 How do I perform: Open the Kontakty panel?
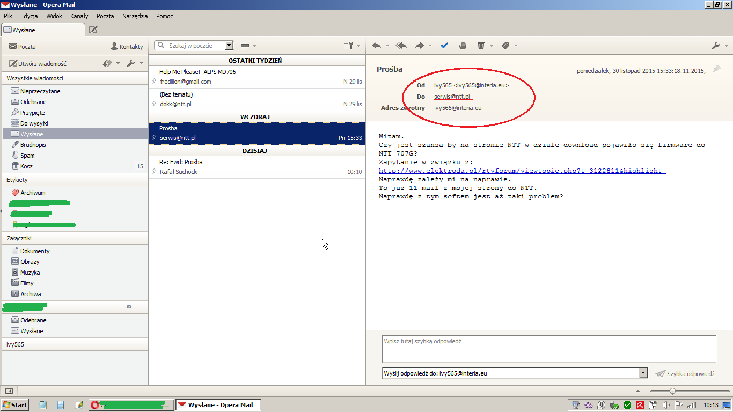[x=127, y=47]
